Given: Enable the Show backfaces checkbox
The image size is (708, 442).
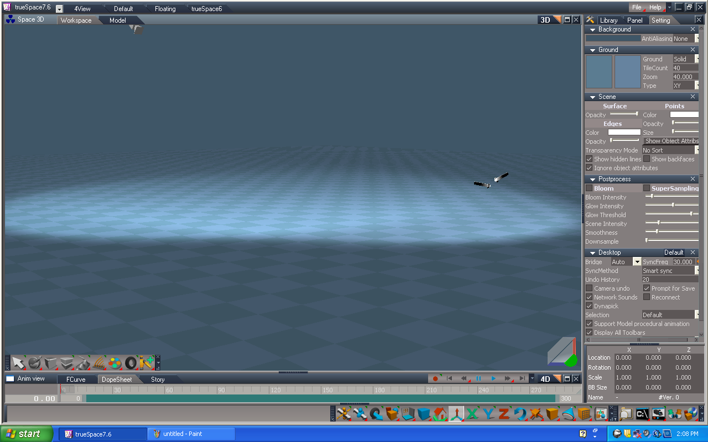Looking at the screenshot, I should pyautogui.click(x=647, y=159).
